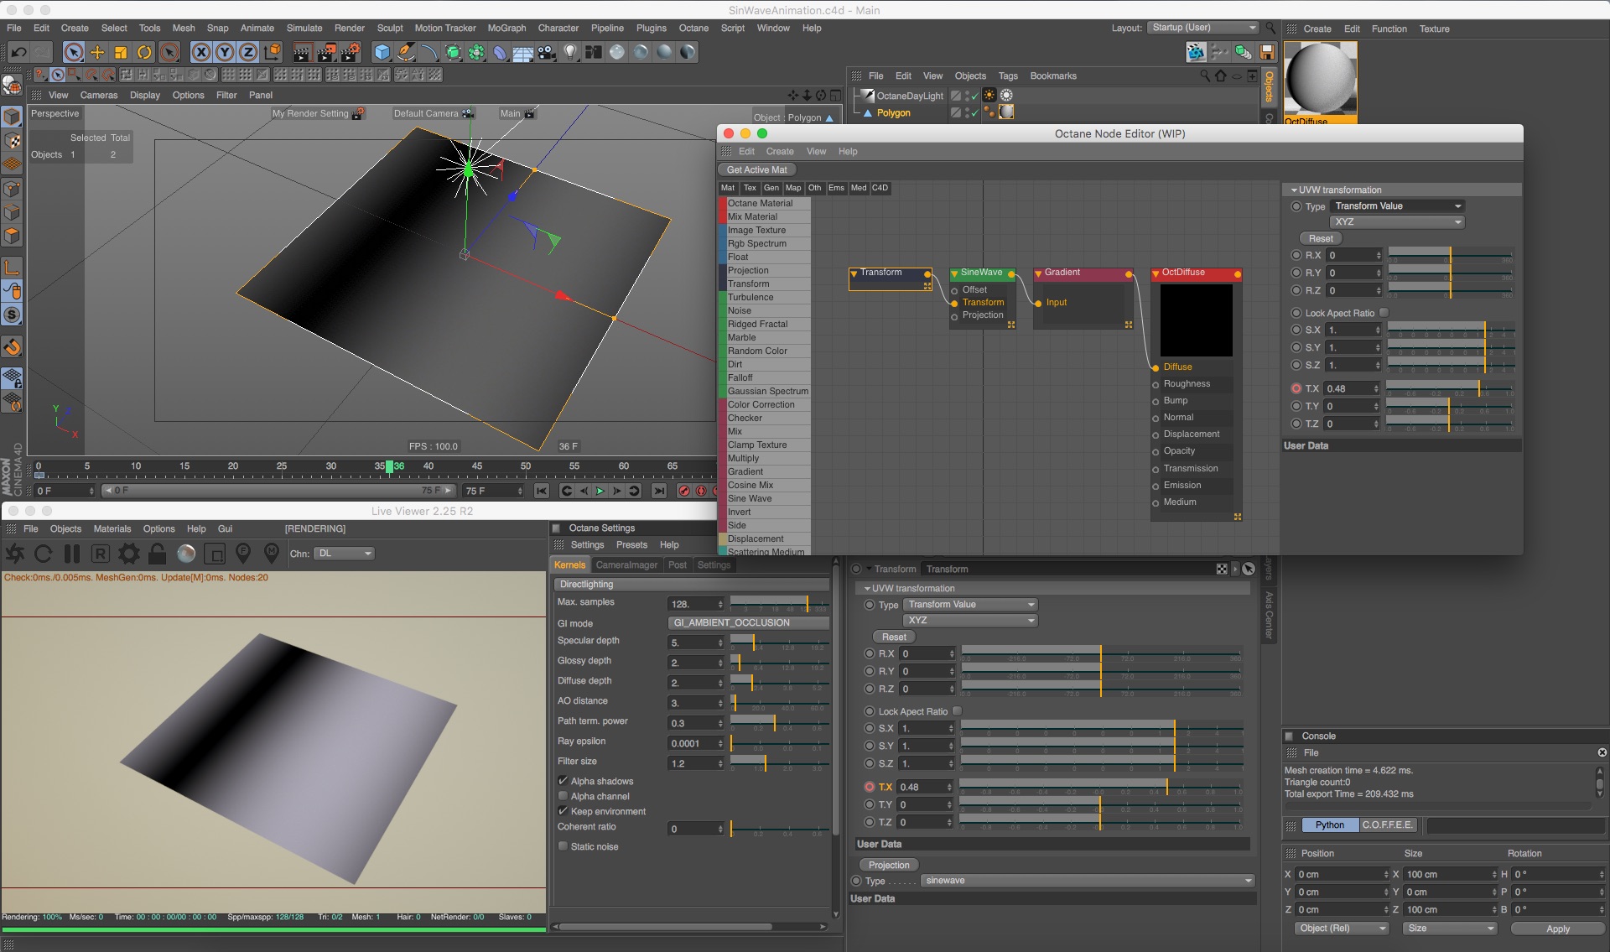Screen dimensions: 1610x952
Task: Click the Live Viewer focus picker icon
Action: coord(243,554)
